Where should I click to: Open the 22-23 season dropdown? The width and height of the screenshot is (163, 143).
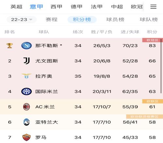tap(22, 19)
